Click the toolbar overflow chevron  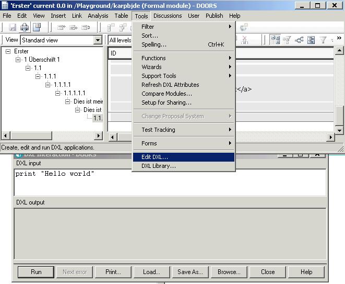tap(339, 38)
